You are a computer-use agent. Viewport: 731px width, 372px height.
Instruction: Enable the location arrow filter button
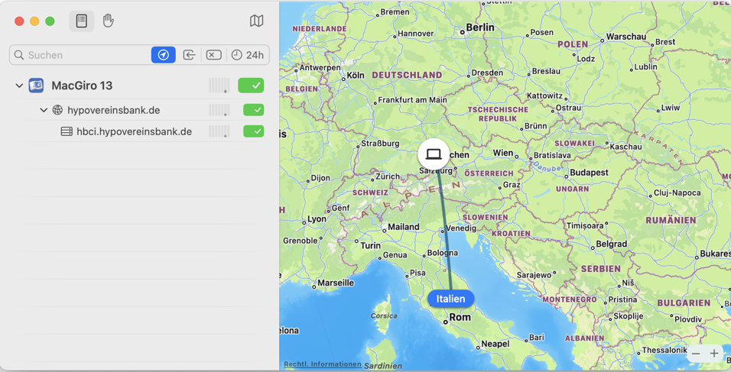coord(163,55)
